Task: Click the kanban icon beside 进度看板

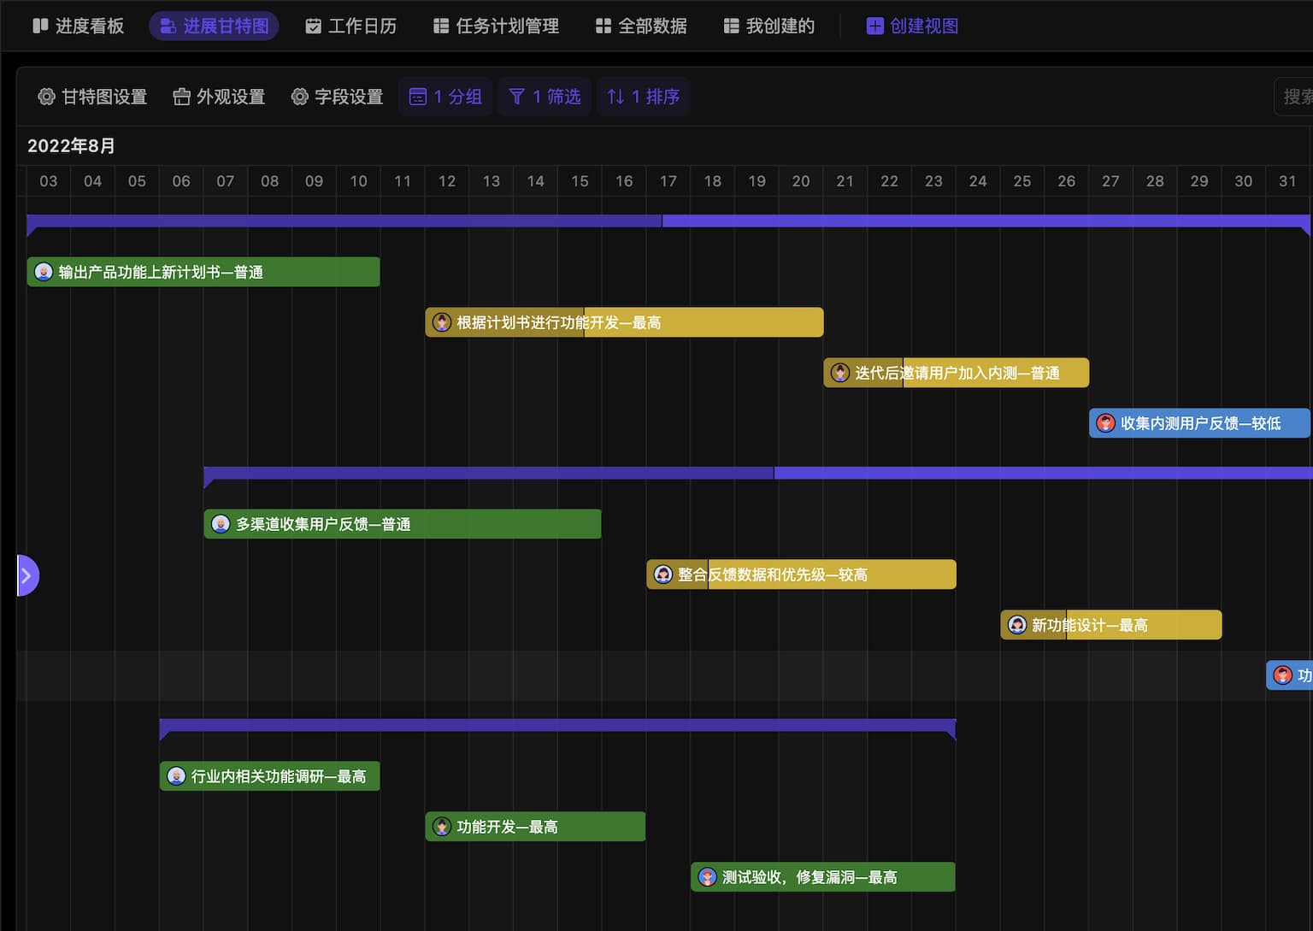Action: (40, 26)
